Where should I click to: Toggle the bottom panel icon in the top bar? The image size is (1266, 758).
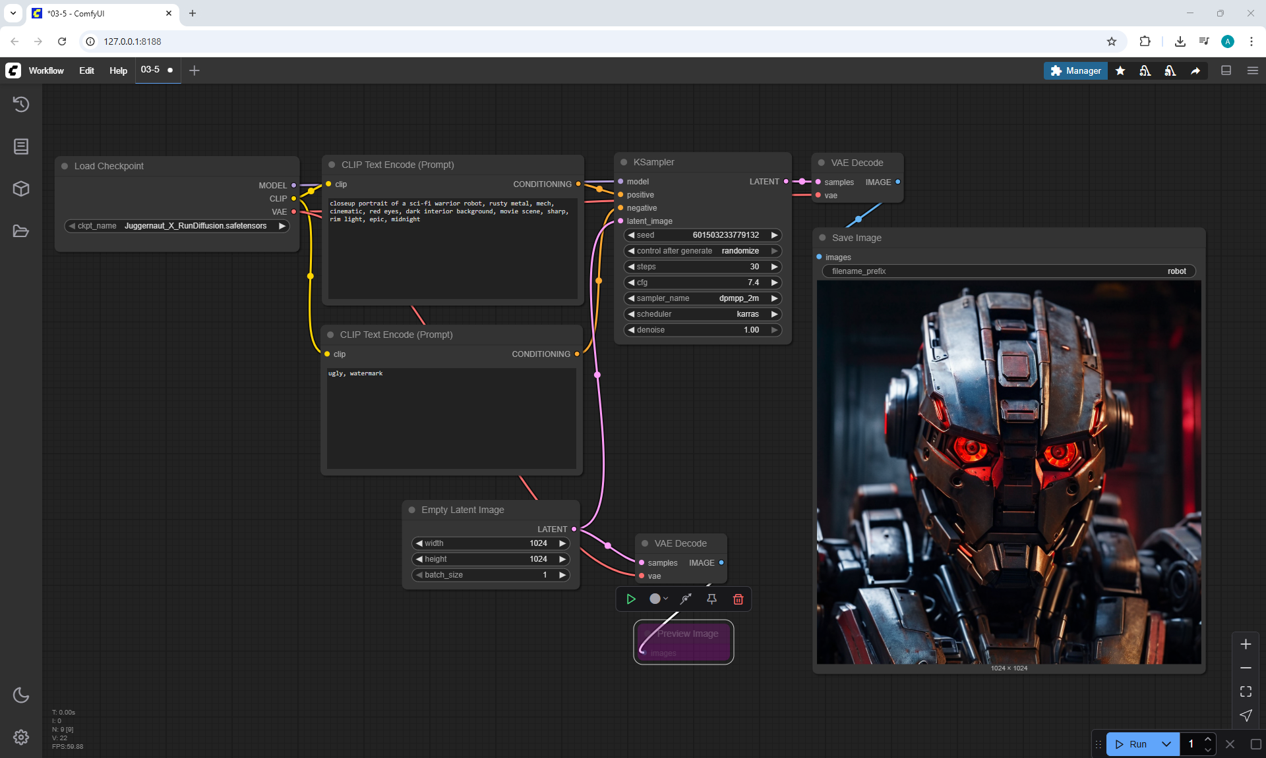click(1226, 70)
